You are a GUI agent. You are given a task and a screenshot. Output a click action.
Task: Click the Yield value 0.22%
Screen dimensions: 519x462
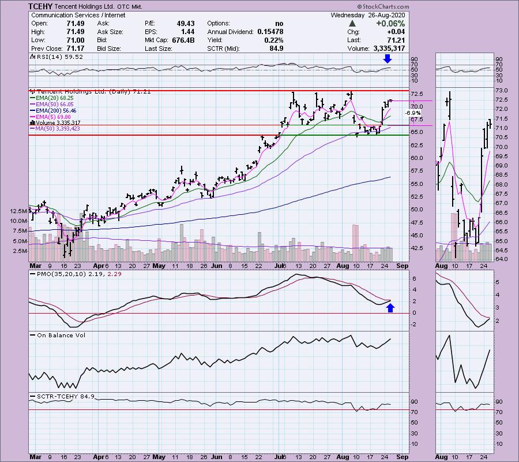[274, 40]
